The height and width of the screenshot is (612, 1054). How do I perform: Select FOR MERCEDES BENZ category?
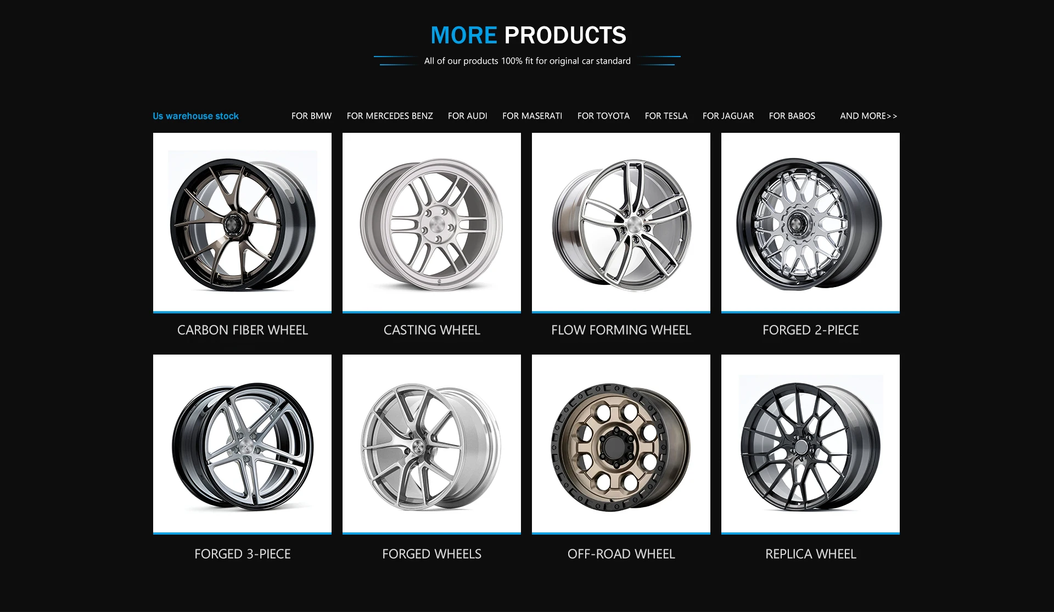click(390, 116)
